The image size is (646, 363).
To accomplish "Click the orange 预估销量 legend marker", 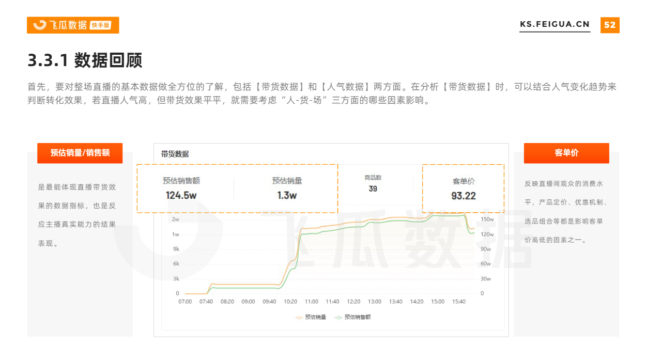I will pyautogui.click(x=299, y=317).
